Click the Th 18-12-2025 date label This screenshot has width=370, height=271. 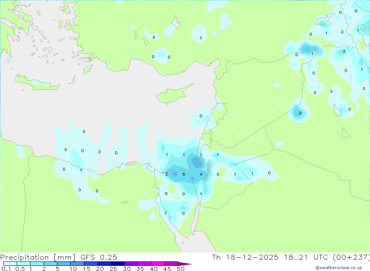coord(245,257)
